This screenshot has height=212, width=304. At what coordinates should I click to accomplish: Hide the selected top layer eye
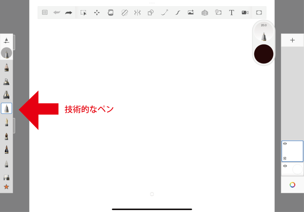click(x=285, y=144)
